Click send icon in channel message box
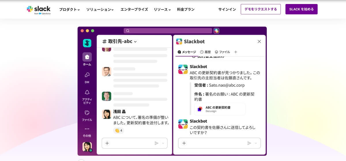 157,143
